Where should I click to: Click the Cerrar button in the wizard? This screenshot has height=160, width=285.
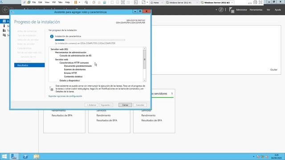click(125, 105)
